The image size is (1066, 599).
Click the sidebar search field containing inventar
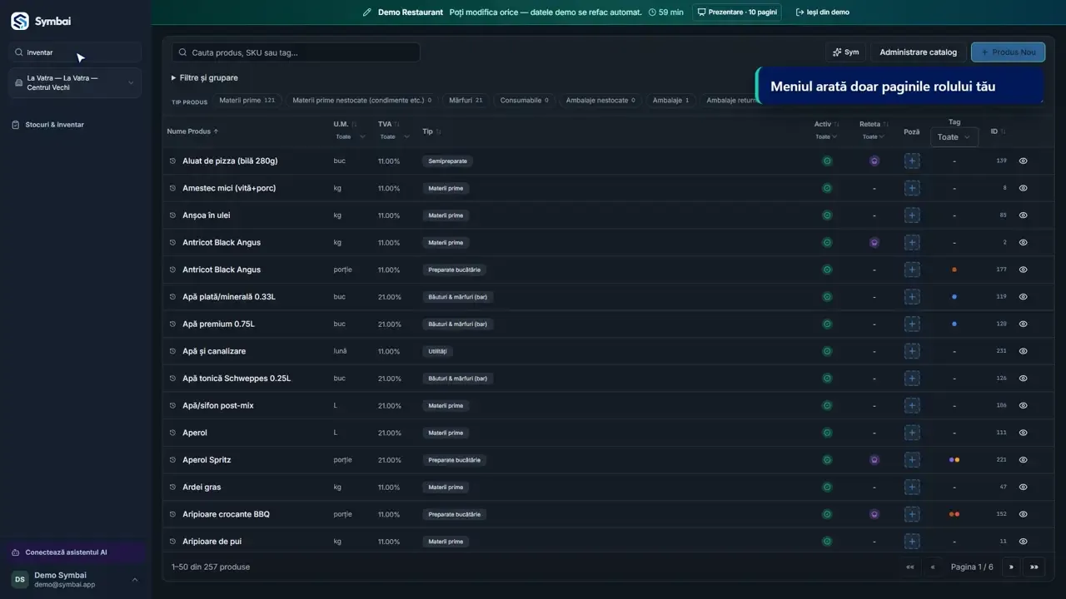(x=76, y=52)
